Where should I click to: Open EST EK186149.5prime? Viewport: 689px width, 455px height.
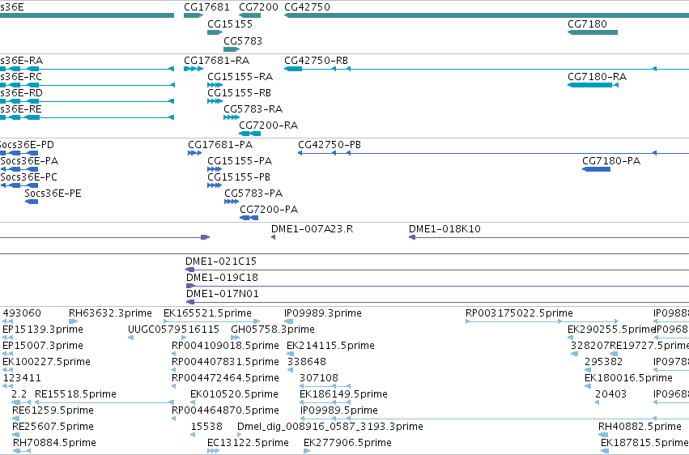(343, 395)
